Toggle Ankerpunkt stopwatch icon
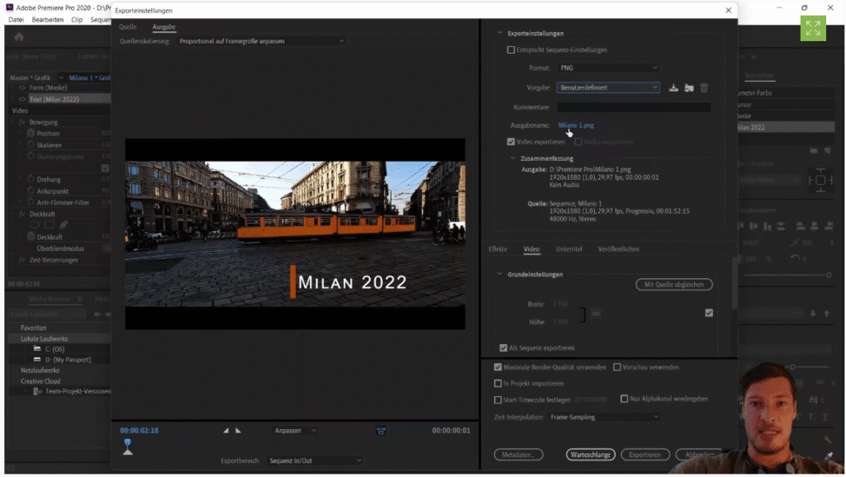 coord(31,191)
